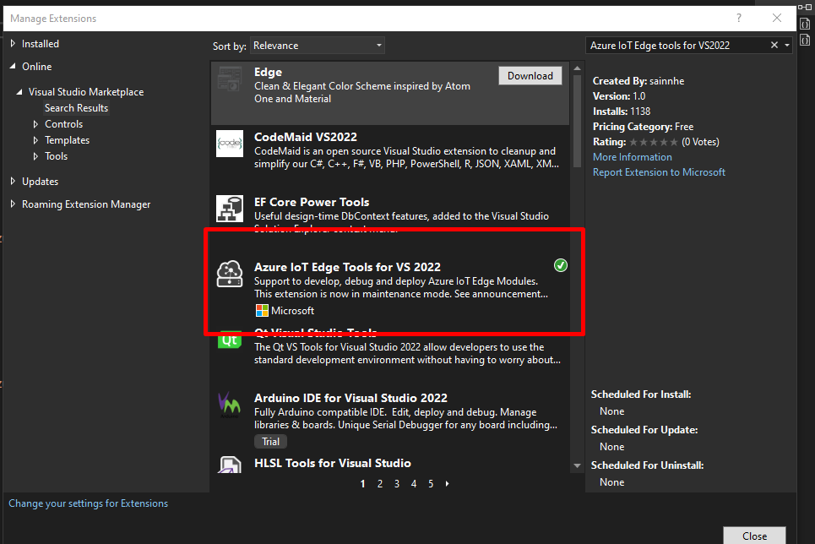The width and height of the screenshot is (815, 544).
Task: Select the EF Core Power Tools title
Action: click(312, 202)
